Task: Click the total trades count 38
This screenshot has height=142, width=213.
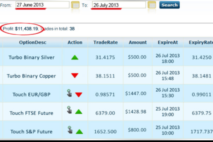Action: tap(72, 29)
